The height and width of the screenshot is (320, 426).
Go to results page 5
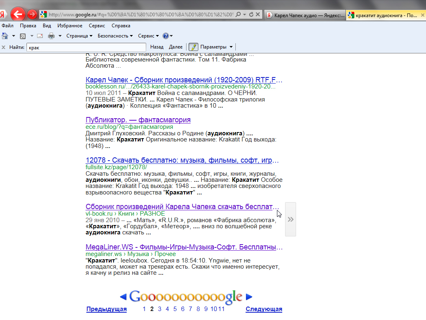coord(175,309)
